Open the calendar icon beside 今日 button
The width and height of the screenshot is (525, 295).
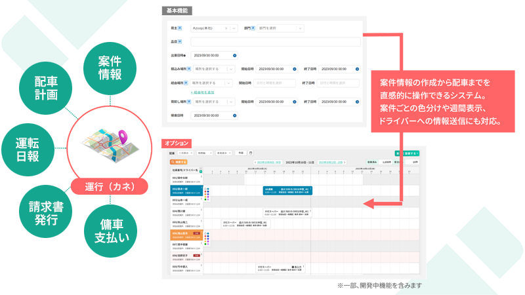click(250, 152)
